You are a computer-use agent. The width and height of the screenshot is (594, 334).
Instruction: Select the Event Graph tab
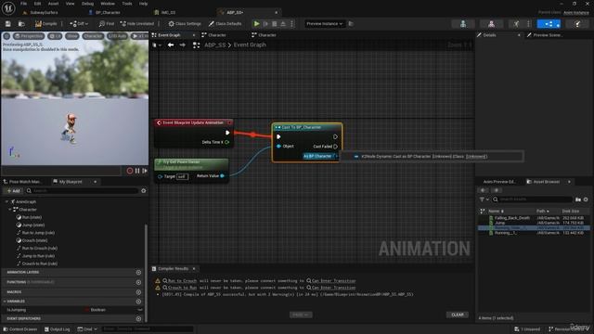point(169,35)
